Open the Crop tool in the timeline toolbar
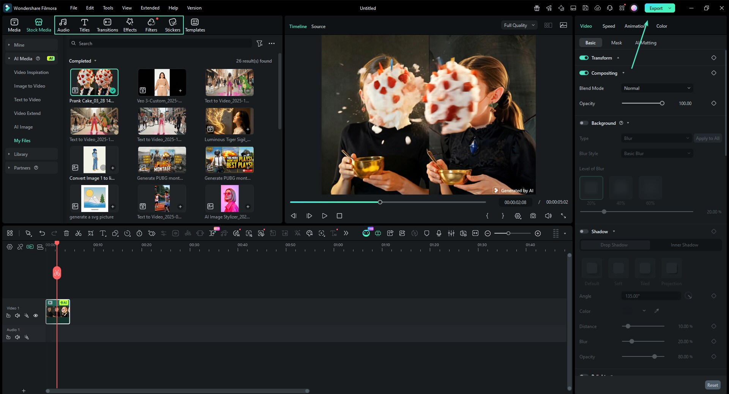Screen dimensions: 729x394 pos(91,233)
